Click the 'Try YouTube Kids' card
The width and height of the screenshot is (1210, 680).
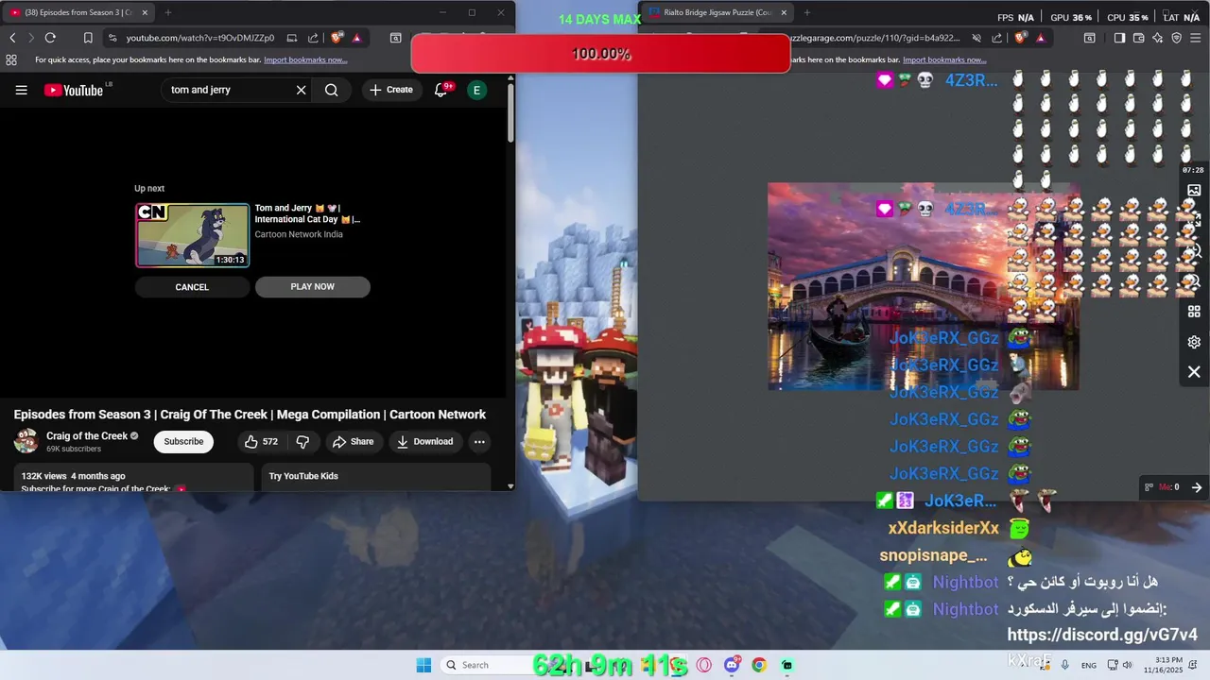[x=376, y=476]
